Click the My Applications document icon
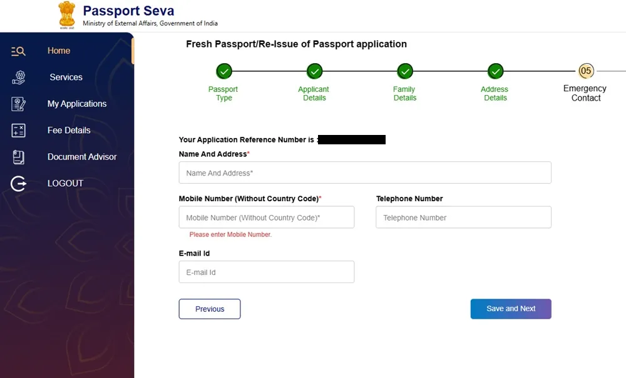 point(18,104)
